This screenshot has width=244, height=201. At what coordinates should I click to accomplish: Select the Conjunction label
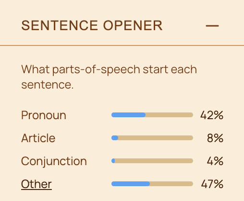click(54, 161)
